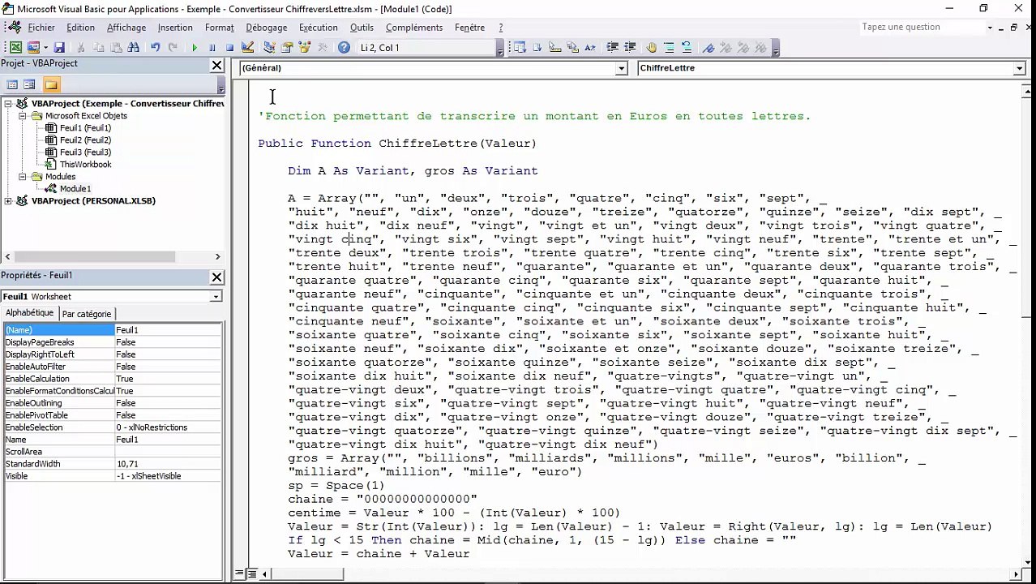Open the Tapez une question dropdown arrow
Screen dimensions: 1036x584
pyautogui.click(x=990, y=28)
